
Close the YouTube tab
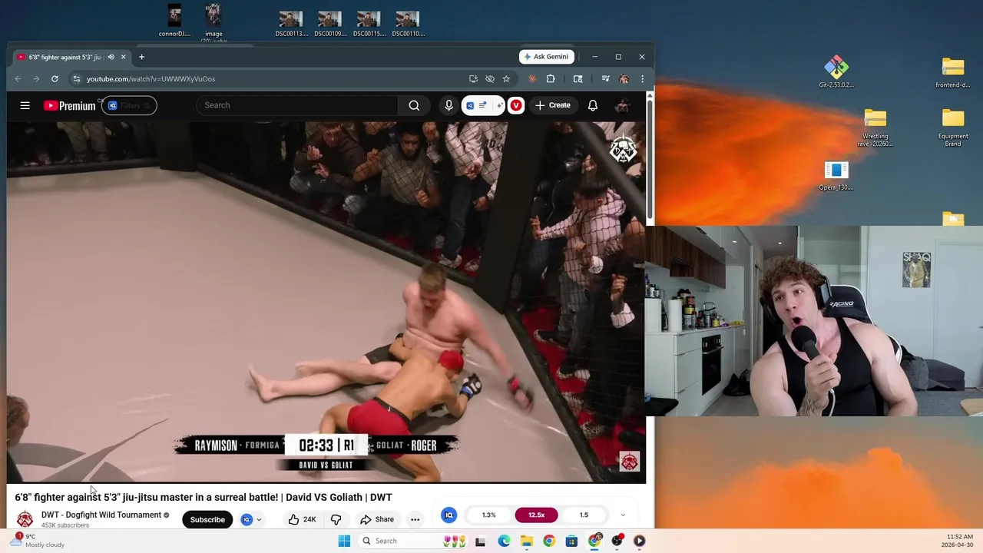pyautogui.click(x=123, y=57)
